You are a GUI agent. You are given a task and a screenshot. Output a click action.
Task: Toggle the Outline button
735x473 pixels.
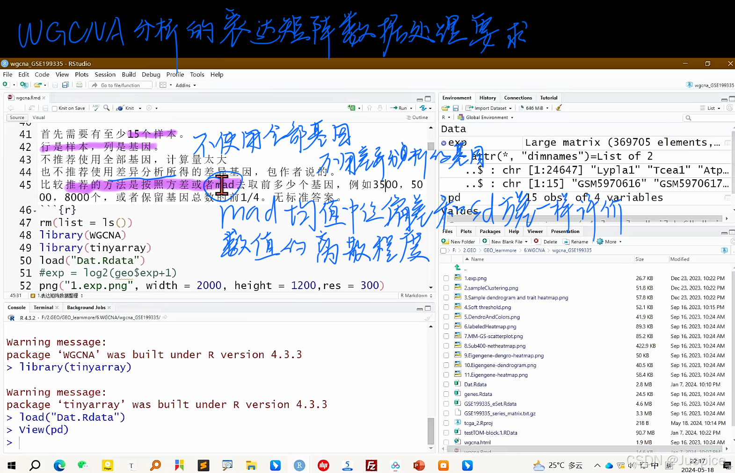point(417,118)
